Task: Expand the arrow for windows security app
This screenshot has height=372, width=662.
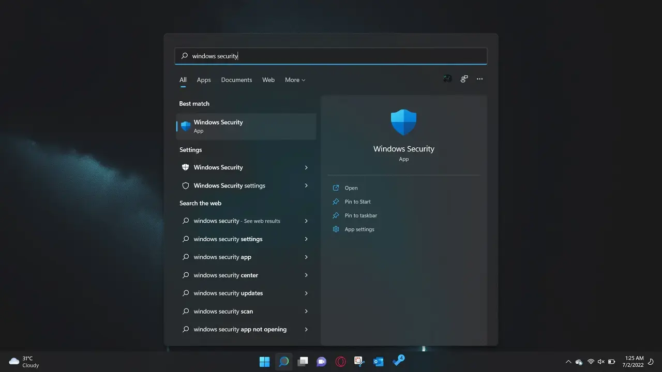Action: coord(306,257)
